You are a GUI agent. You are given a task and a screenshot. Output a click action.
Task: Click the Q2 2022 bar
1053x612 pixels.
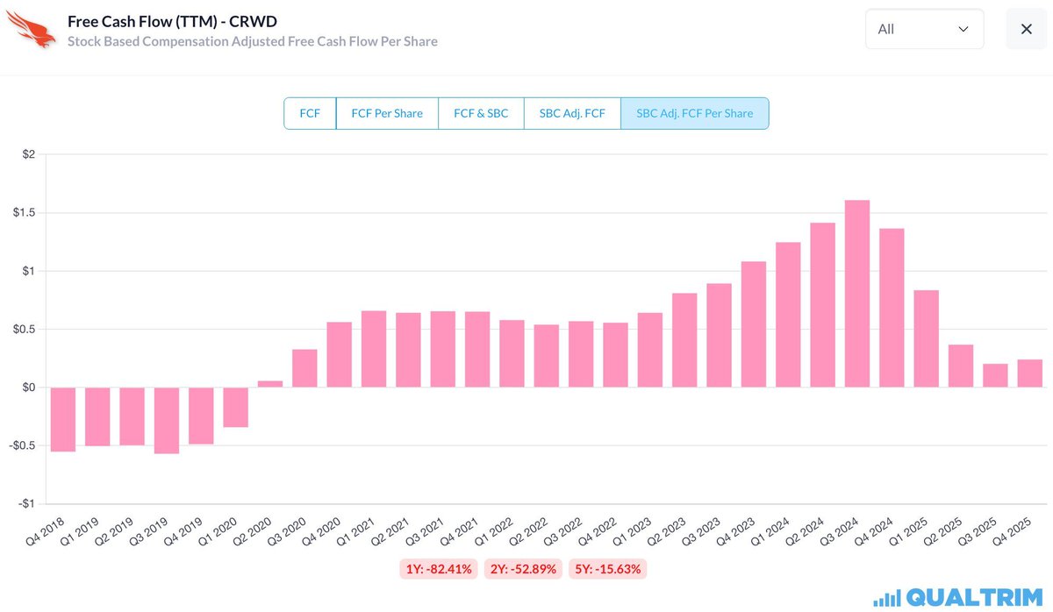546,356
